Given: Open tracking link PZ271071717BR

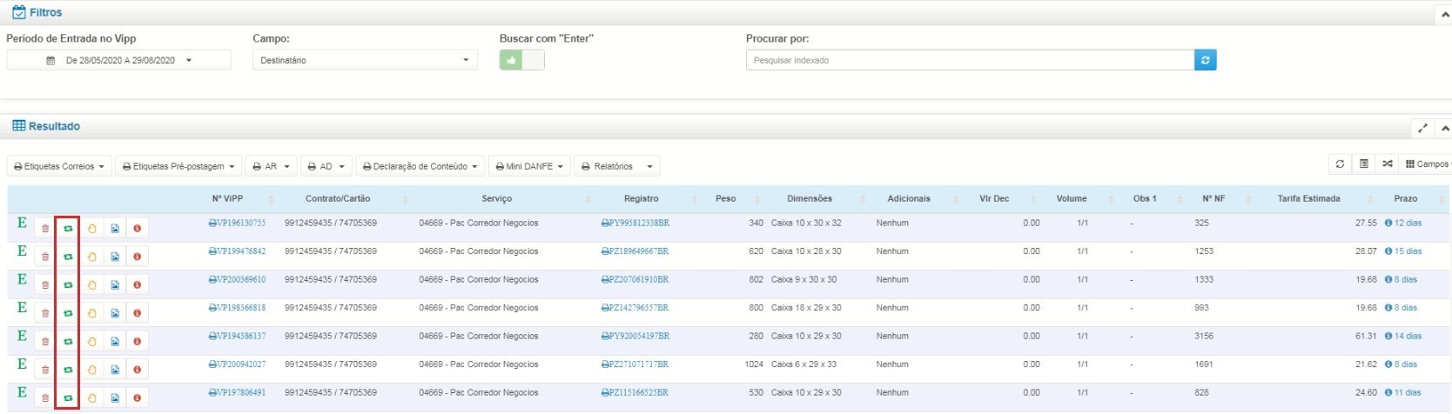Looking at the screenshot, I should (635, 364).
